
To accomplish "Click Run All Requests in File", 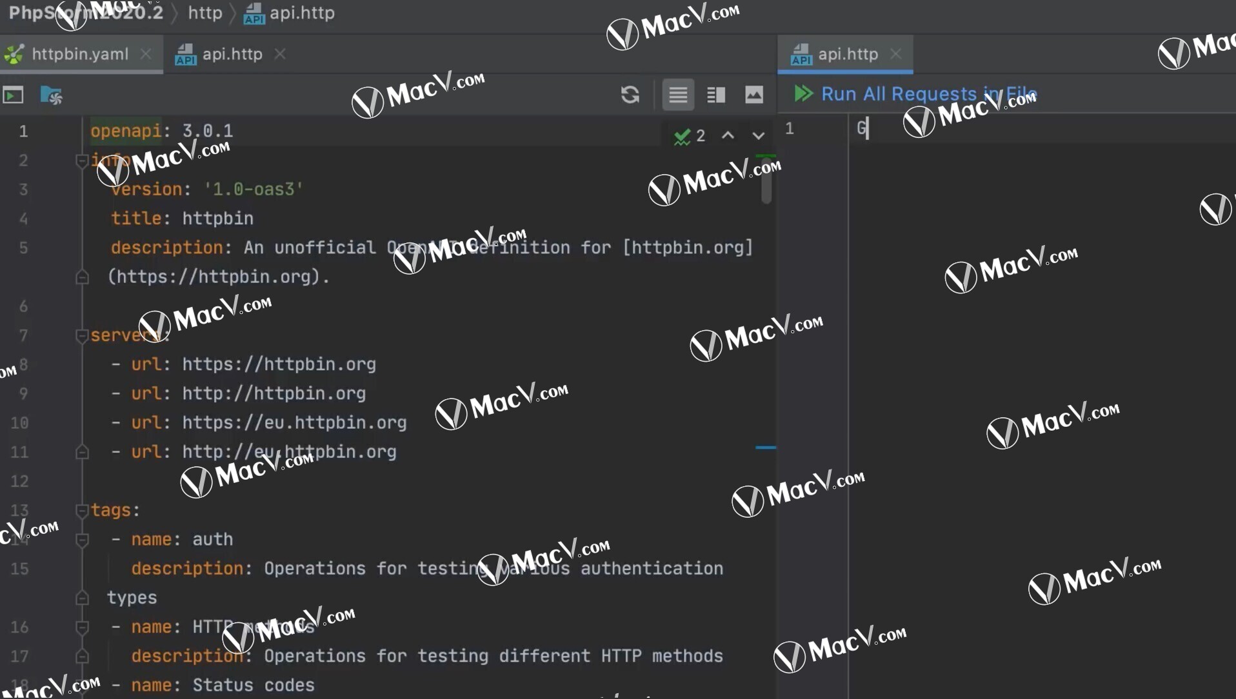I will [929, 94].
